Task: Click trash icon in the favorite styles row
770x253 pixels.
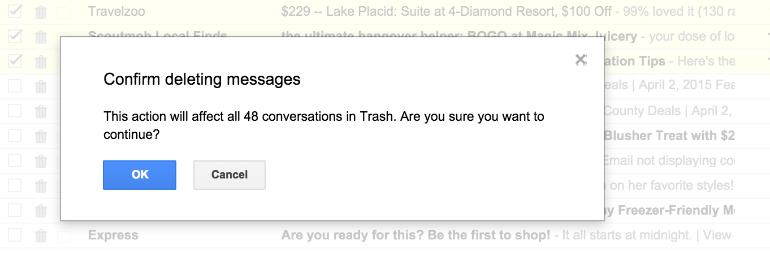Action: (41, 185)
